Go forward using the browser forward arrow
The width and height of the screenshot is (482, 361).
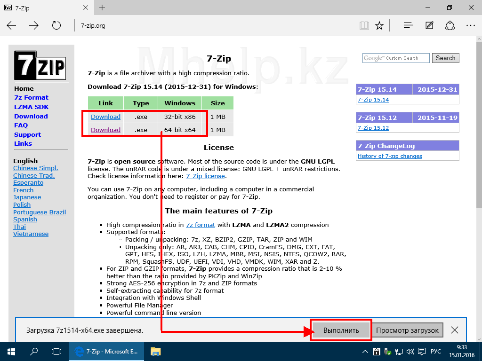[x=34, y=25]
